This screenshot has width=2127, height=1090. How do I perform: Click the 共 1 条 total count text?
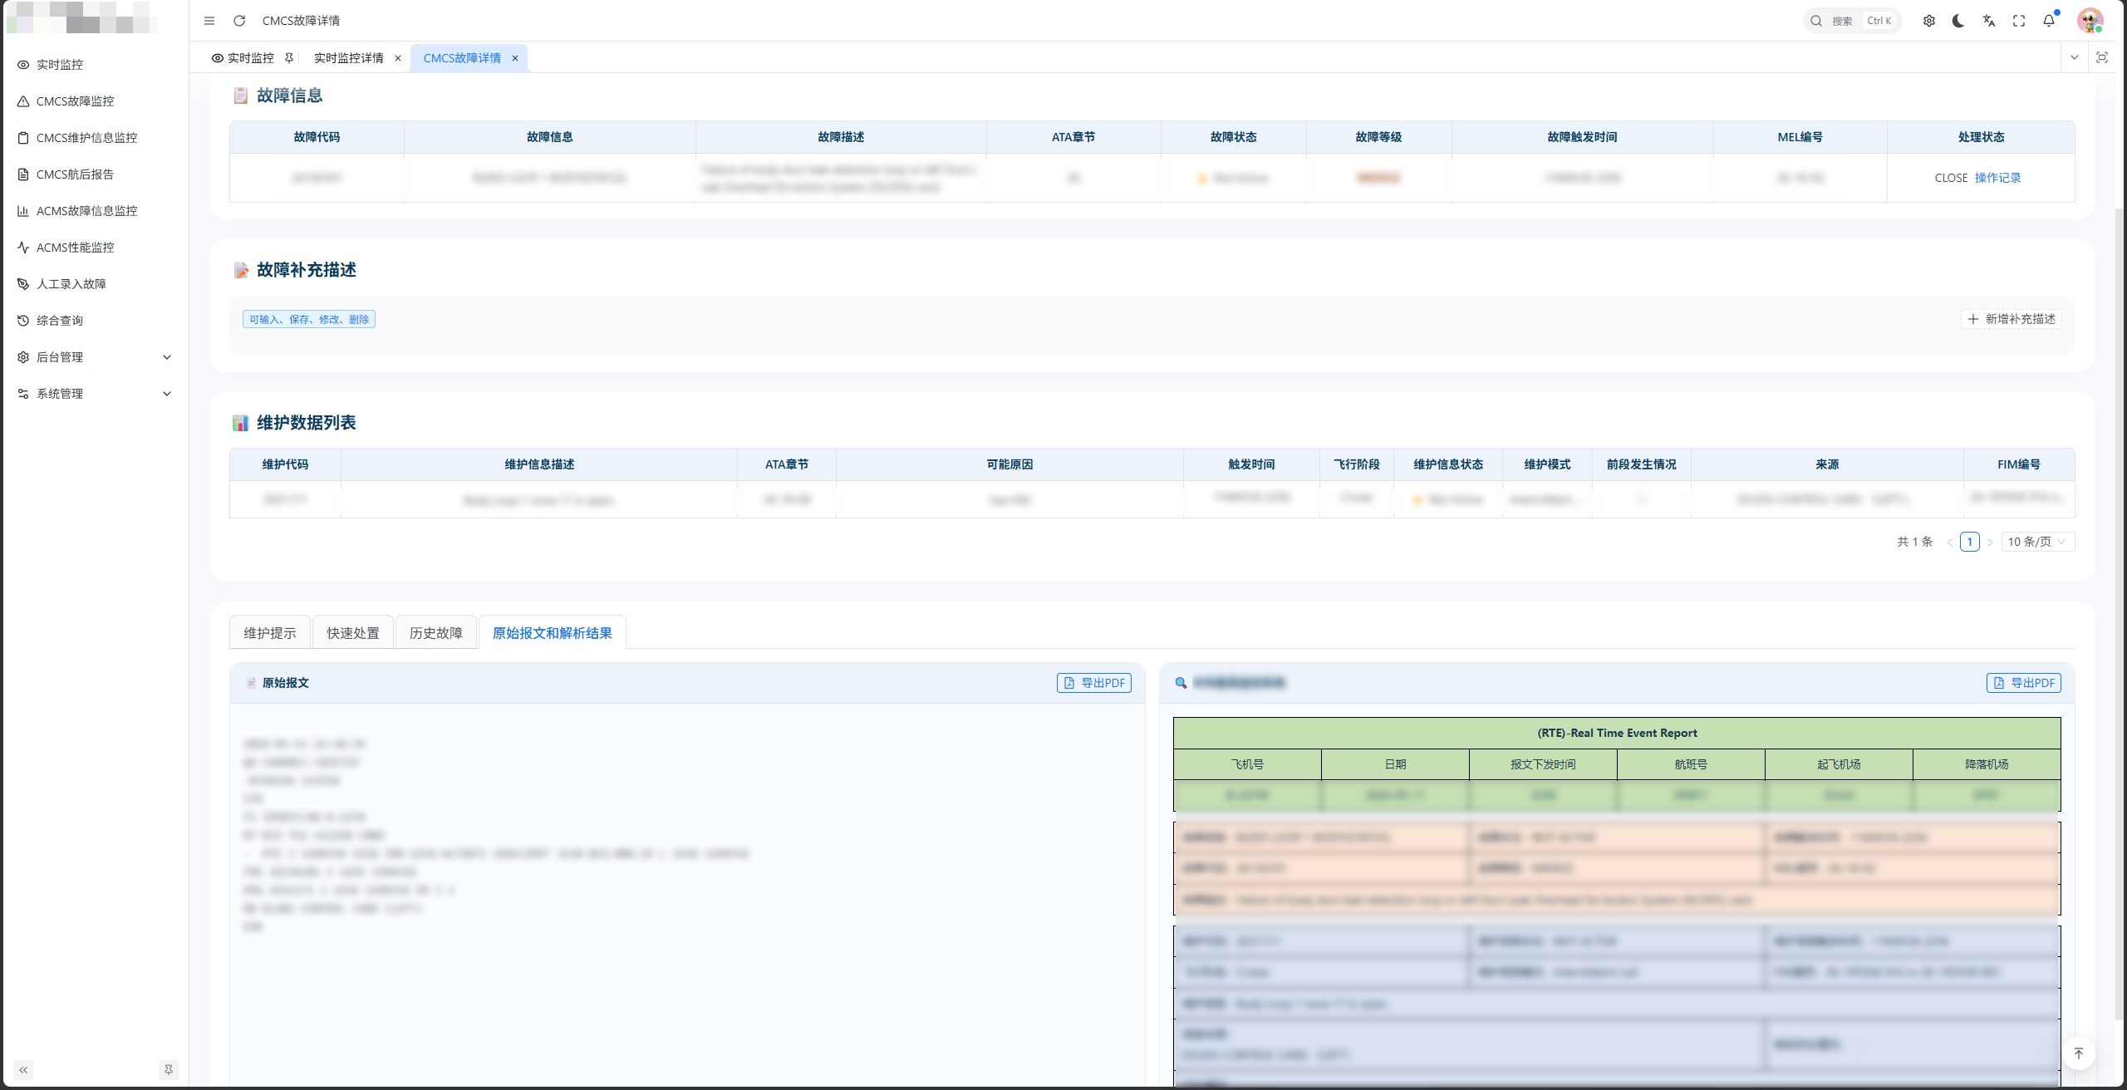1915,542
